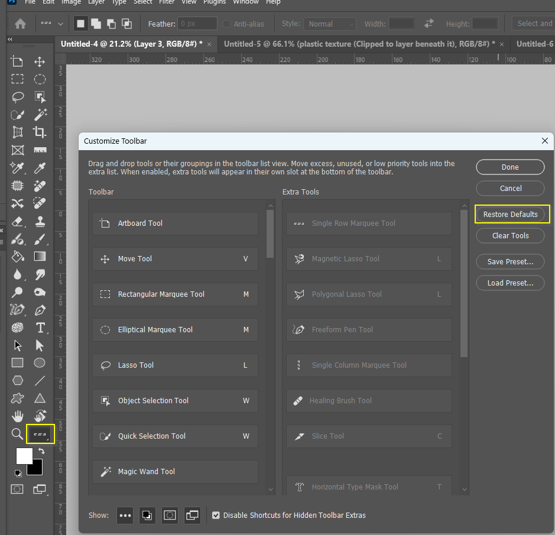Screen dimensions: 555x535
Task: Click the Save Preset button
Action: click(510, 262)
